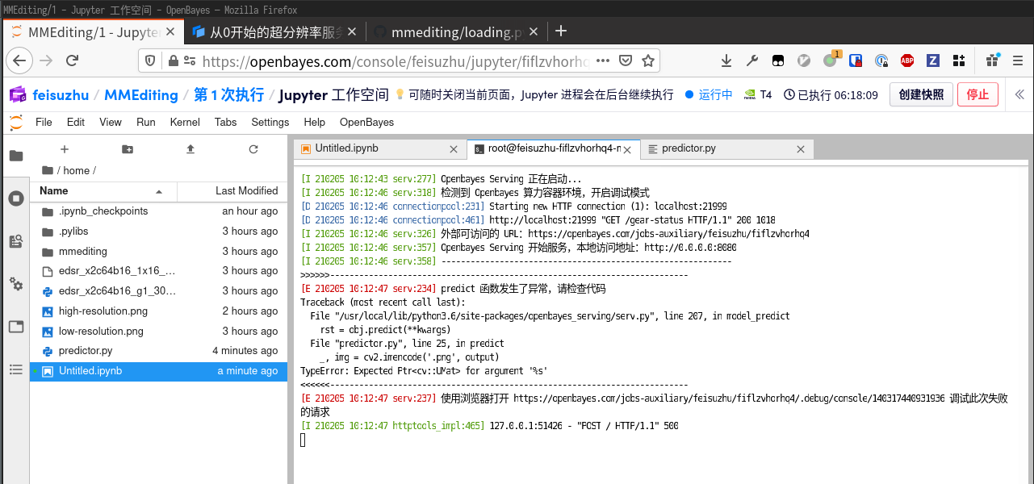The width and height of the screenshot is (1034, 484).
Task: Open the mmediting folder
Action: click(x=82, y=251)
